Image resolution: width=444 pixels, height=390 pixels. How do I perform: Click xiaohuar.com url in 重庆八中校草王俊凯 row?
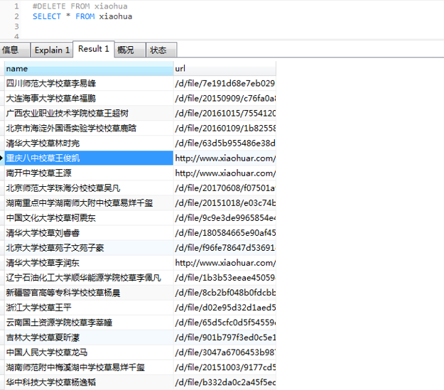pos(224,158)
